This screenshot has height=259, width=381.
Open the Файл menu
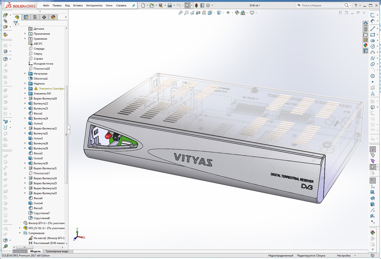tap(46, 6)
